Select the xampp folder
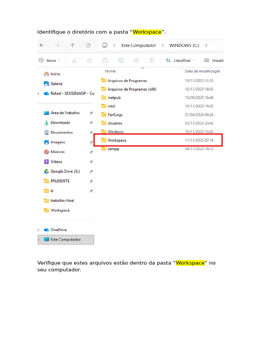Viewport: 261px width, 348px height. (x=110, y=149)
